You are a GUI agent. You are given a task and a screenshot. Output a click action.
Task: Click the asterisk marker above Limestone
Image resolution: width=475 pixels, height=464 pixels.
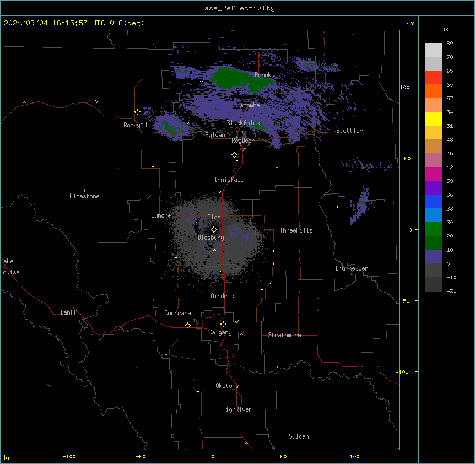(84, 191)
